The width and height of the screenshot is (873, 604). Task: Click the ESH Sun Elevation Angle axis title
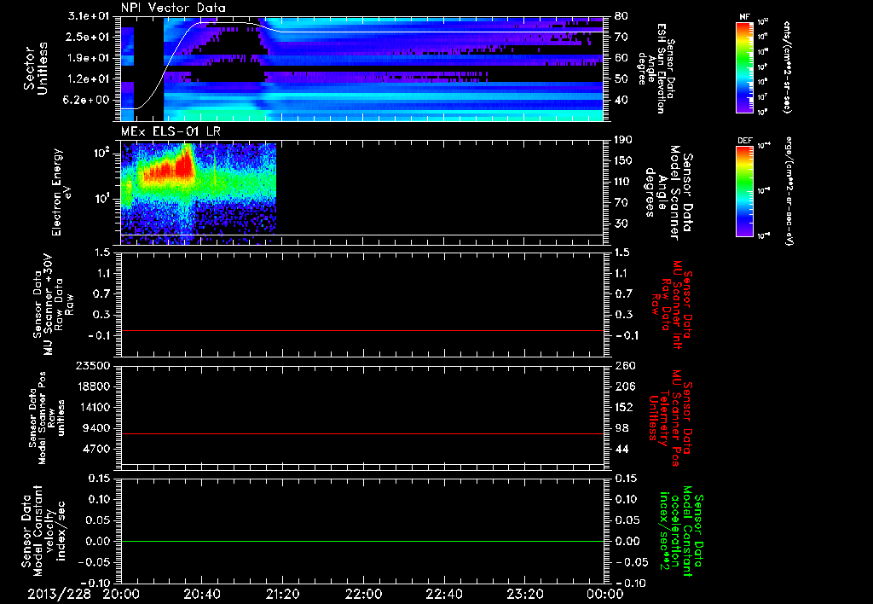(656, 68)
